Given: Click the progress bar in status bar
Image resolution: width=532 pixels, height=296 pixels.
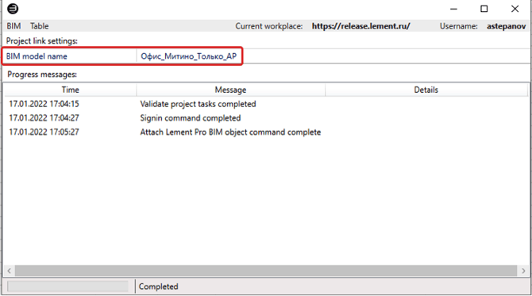Looking at the screenshot, I should [67, 286].
